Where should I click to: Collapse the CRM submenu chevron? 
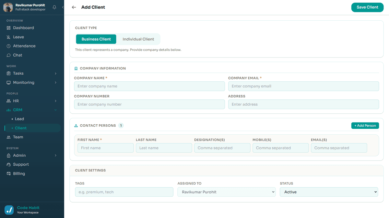click(x=56, y=110)
